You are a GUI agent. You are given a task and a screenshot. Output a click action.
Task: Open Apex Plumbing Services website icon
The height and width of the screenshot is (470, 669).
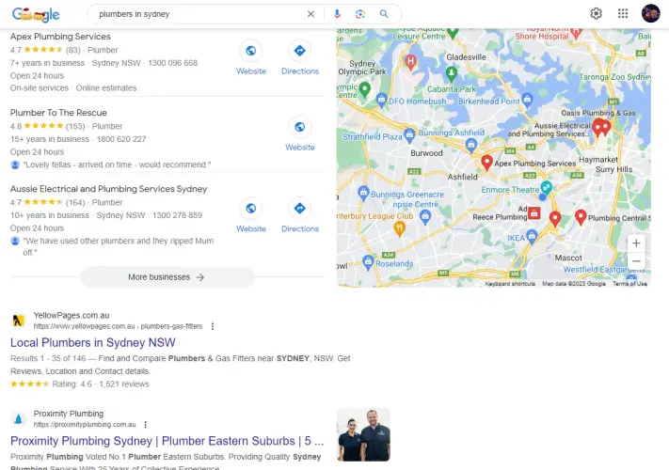click(251, 51)
